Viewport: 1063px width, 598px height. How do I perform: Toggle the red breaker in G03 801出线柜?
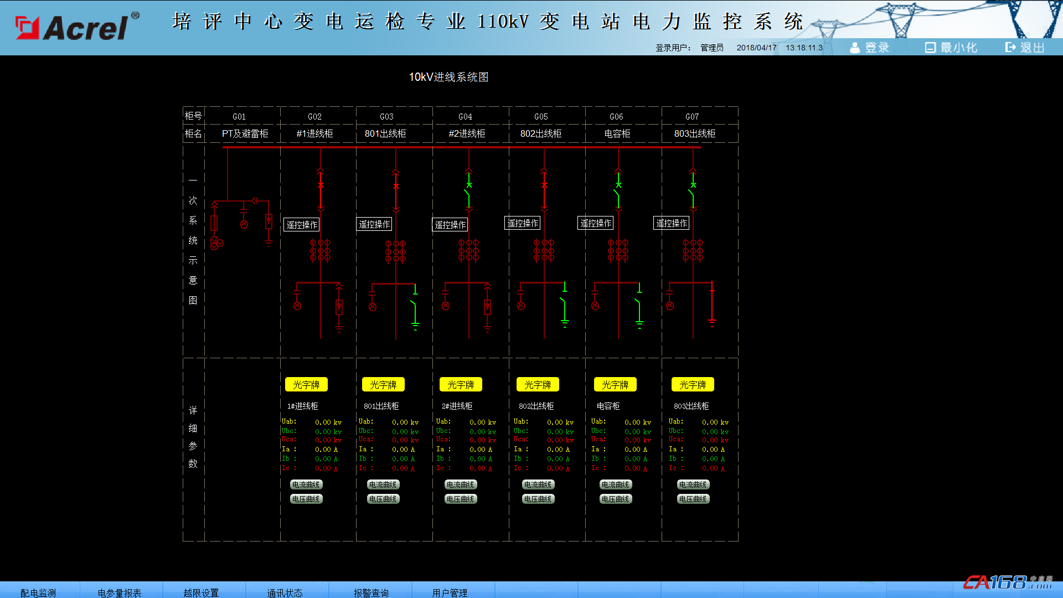click(x=396, y=187)
